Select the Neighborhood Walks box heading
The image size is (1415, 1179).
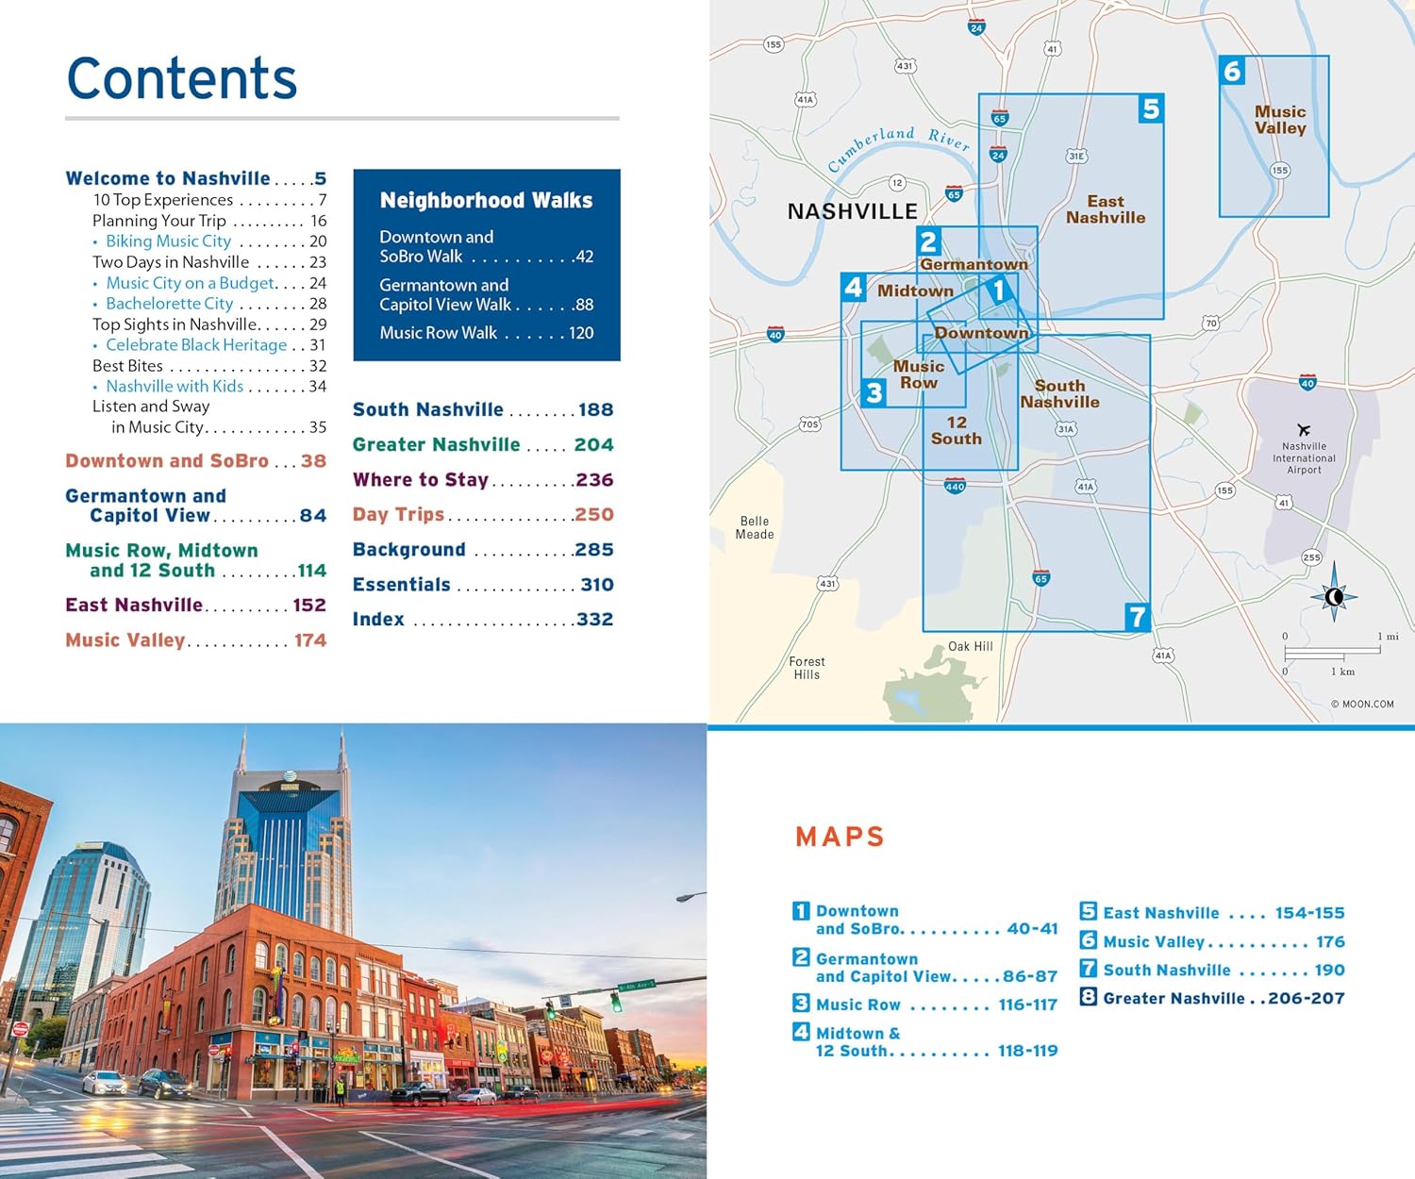(x=486, y=200)
